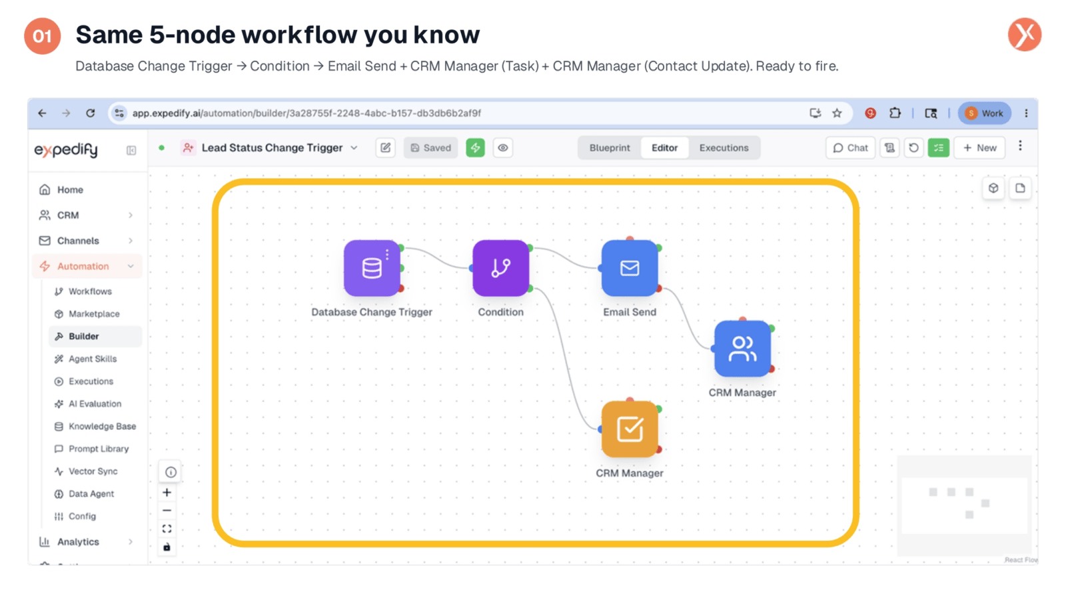The width and height of the screenshot is (1066, 600).
Task: Click the green checklist icon in toolbar
Action: click(938, 148)
